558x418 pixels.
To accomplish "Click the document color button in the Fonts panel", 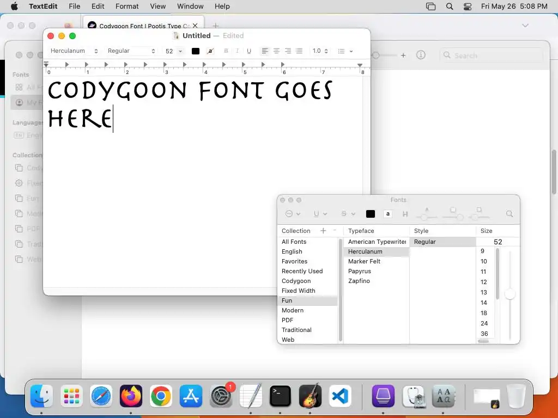I will click(387, 213).
